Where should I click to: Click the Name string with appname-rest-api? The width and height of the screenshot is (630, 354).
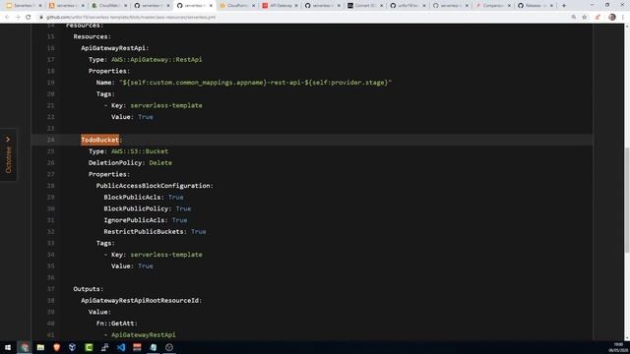[x=256, y=83]
